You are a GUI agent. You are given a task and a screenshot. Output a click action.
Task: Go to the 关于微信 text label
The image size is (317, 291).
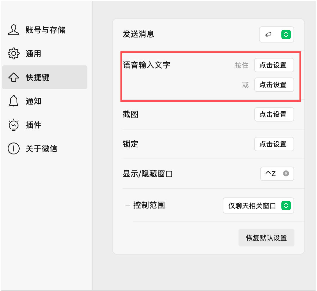pos(41,149)
